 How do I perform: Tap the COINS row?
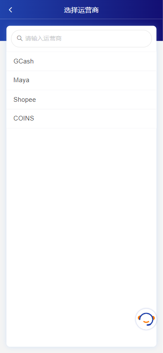pyautogui.click(x=82, y=119)
